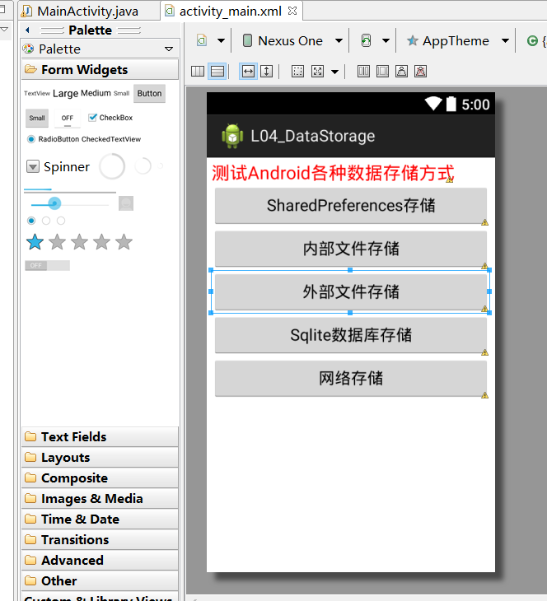Select the large ProgressBar circle widget
The image size is (547, 601).
112,166
